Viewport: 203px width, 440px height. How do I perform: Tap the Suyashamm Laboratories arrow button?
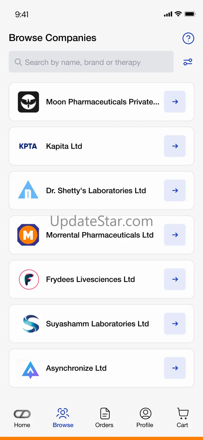(175, 324)
